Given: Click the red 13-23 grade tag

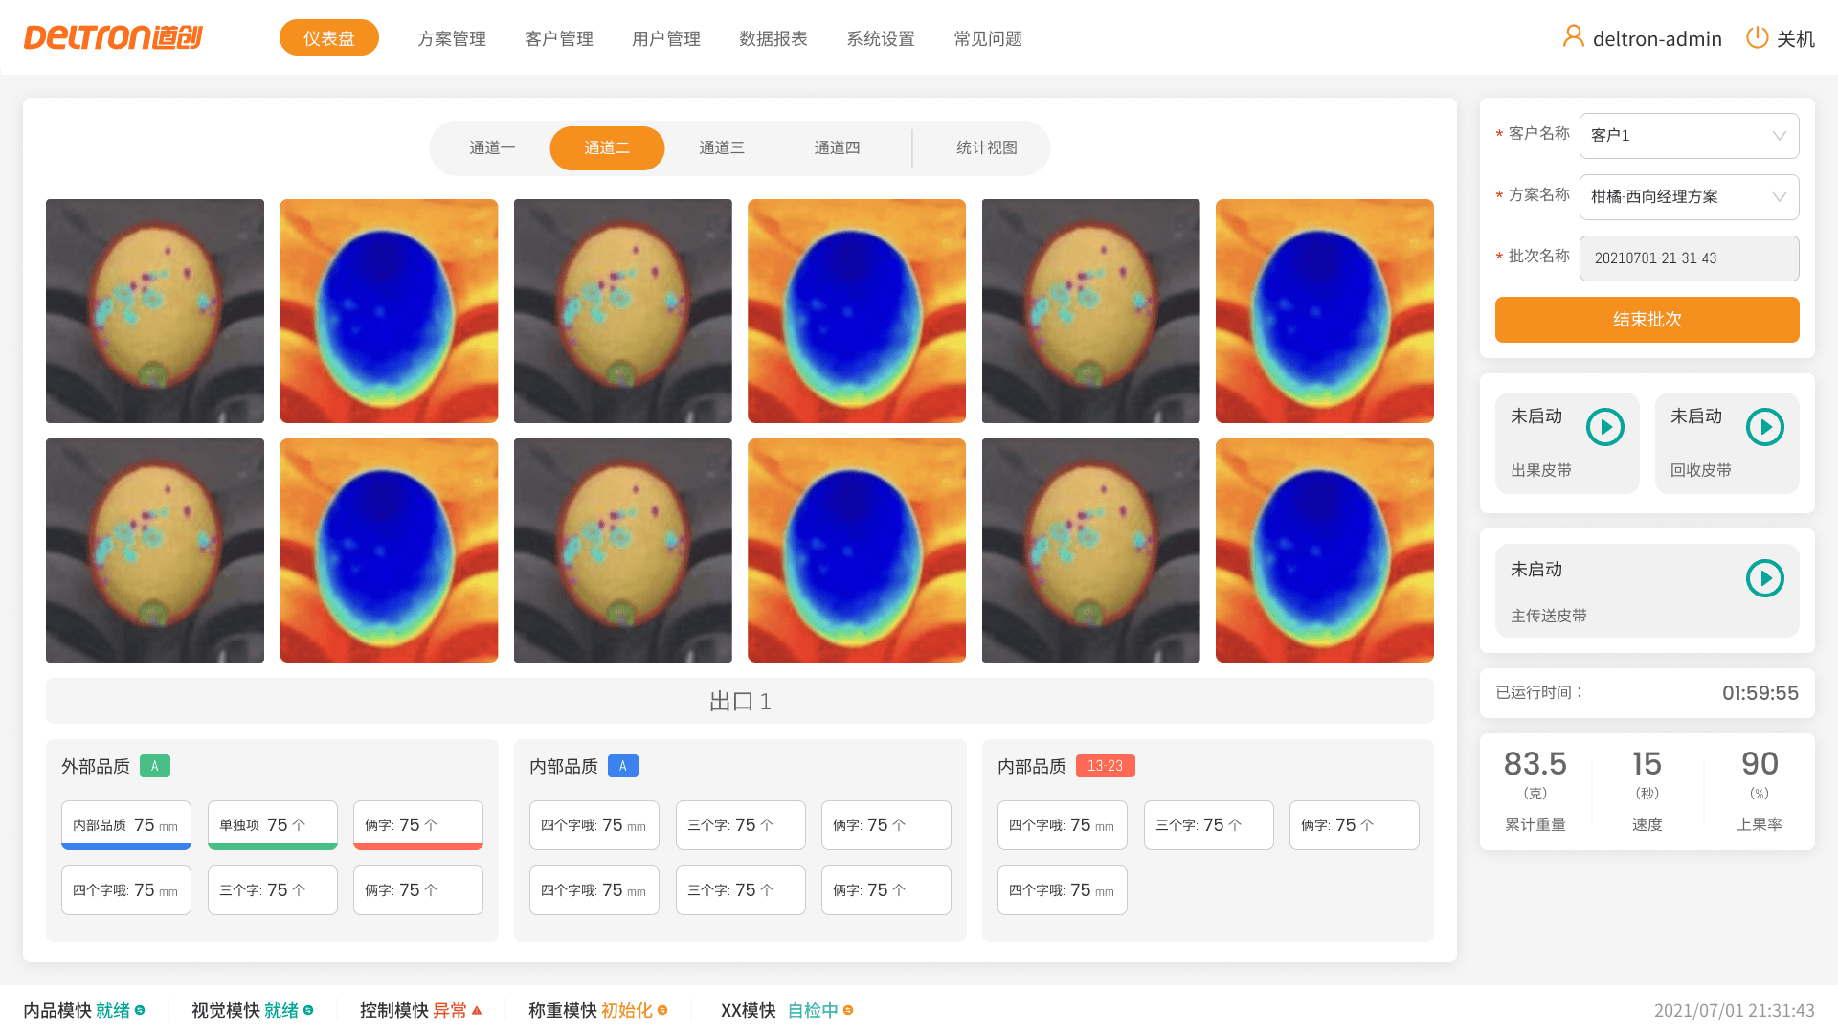Looking at the screenshot, I should click(1105, 766).
